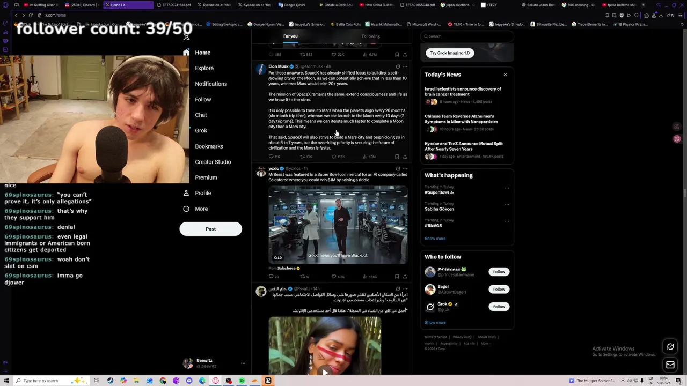Image resolution: width=687 pixels, height=386 pixels.
Task: Open more options on yoxic post
Action: coord(405,168)
